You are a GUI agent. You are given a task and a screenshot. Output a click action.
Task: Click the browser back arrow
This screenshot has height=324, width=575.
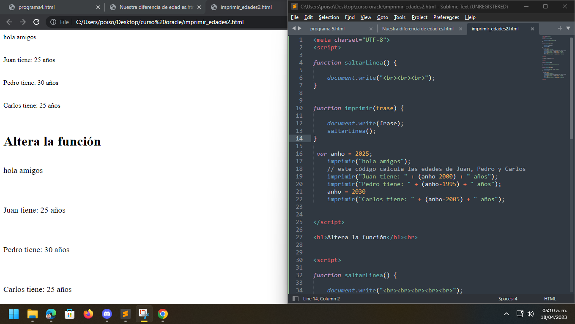(x=9, y=22)
